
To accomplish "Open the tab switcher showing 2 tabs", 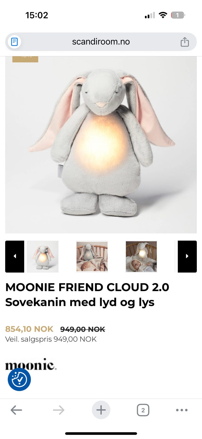I will coord(143,410).
